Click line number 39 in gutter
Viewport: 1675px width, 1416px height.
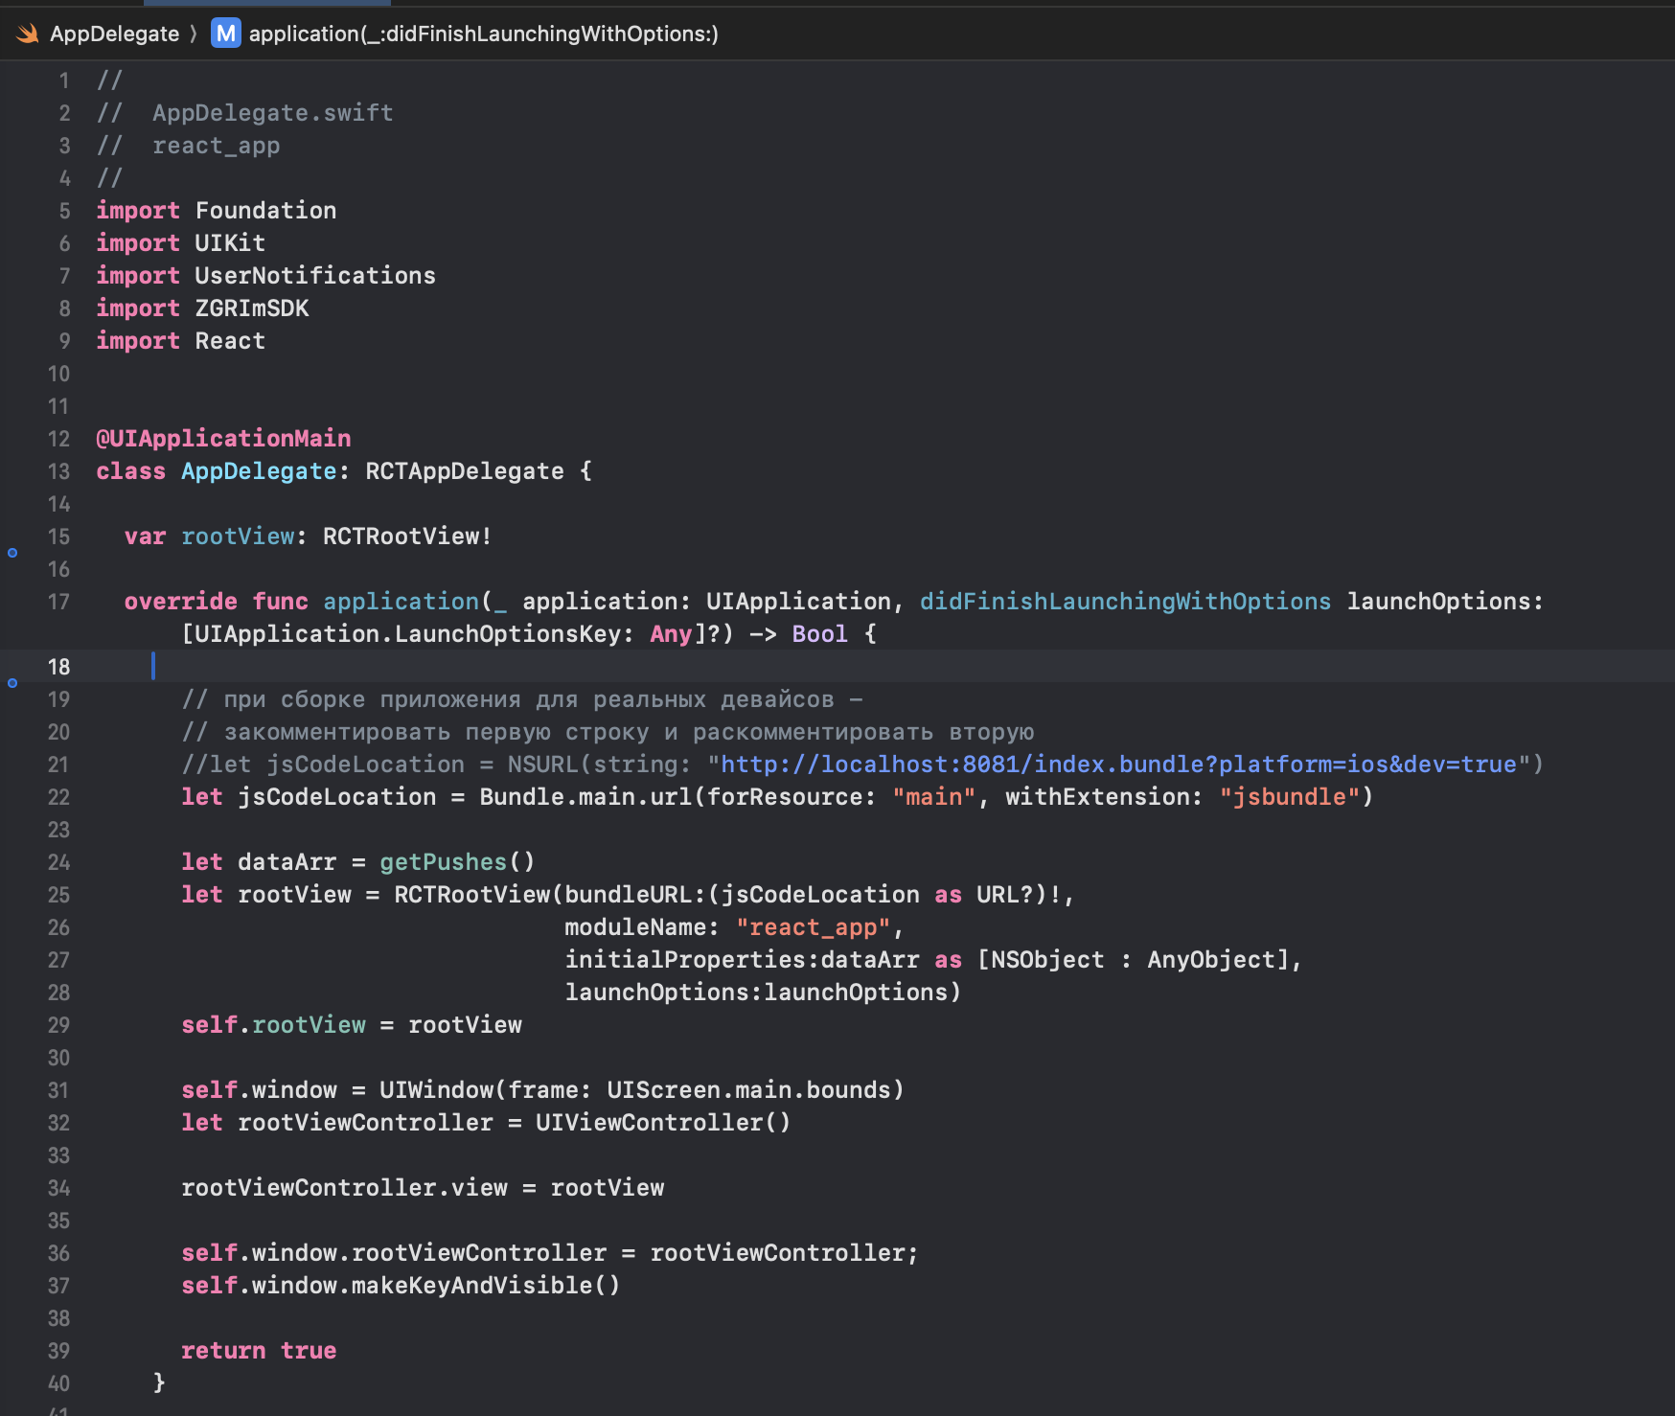(59, 1351)
